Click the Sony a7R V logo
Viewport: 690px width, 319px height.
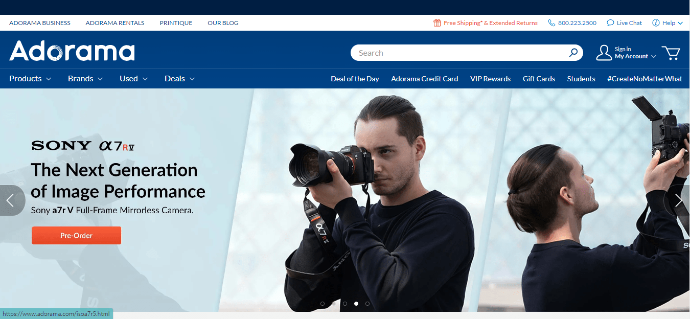83,146
